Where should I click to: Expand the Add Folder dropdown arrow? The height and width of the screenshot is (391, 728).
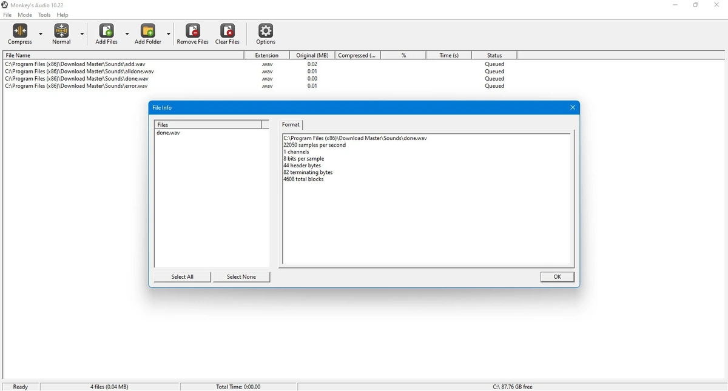tap(168, 34)
